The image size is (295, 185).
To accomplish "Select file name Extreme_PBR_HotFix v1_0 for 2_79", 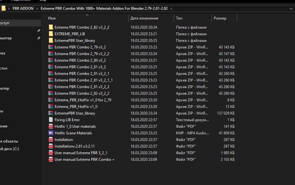I will pyautogui.click(x=83, y=100).
